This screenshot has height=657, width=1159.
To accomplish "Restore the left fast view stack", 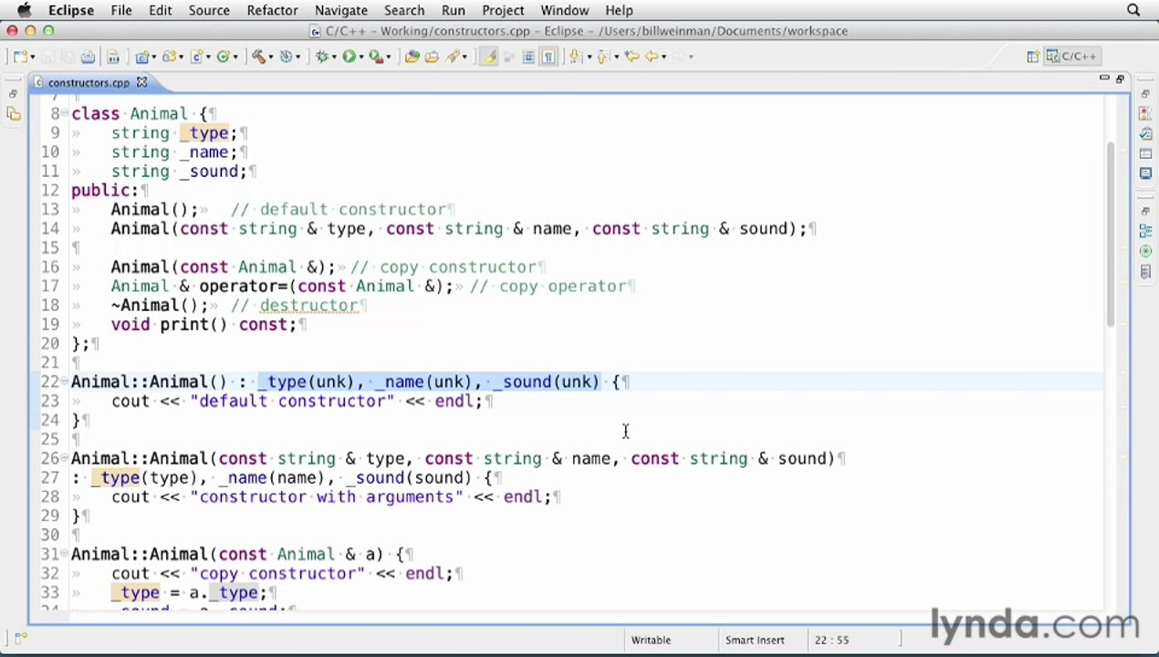I will [13, 94].
